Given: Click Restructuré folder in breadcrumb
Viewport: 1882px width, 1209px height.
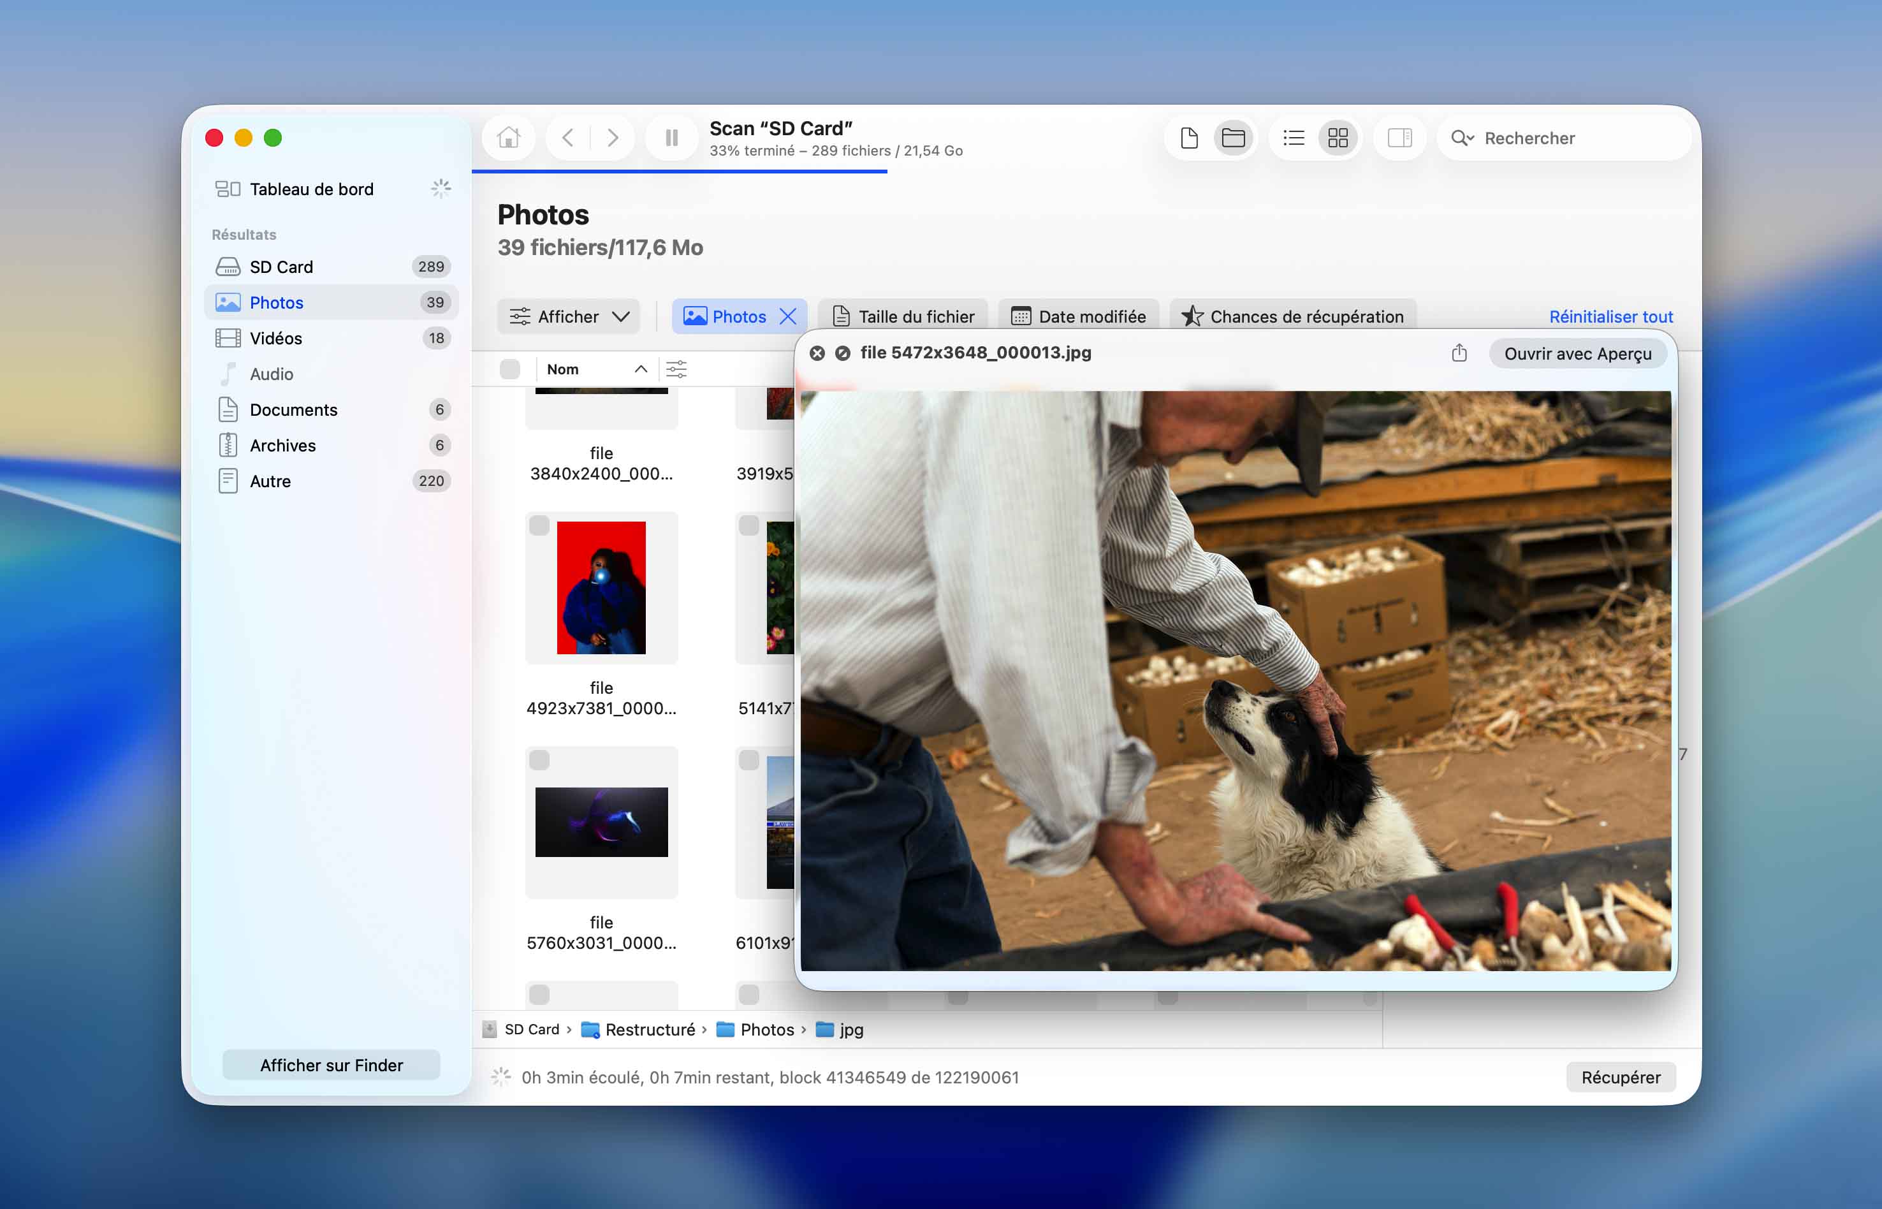Looking at the screenshot, I should pyautogui.click(x=638, y=1029).
